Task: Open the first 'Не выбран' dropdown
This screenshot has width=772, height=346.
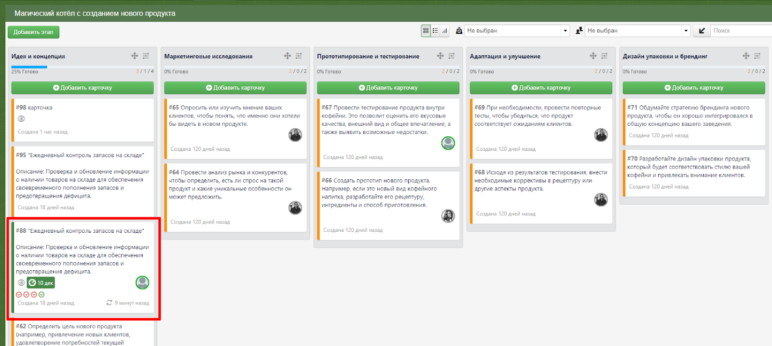Action: 517,30
